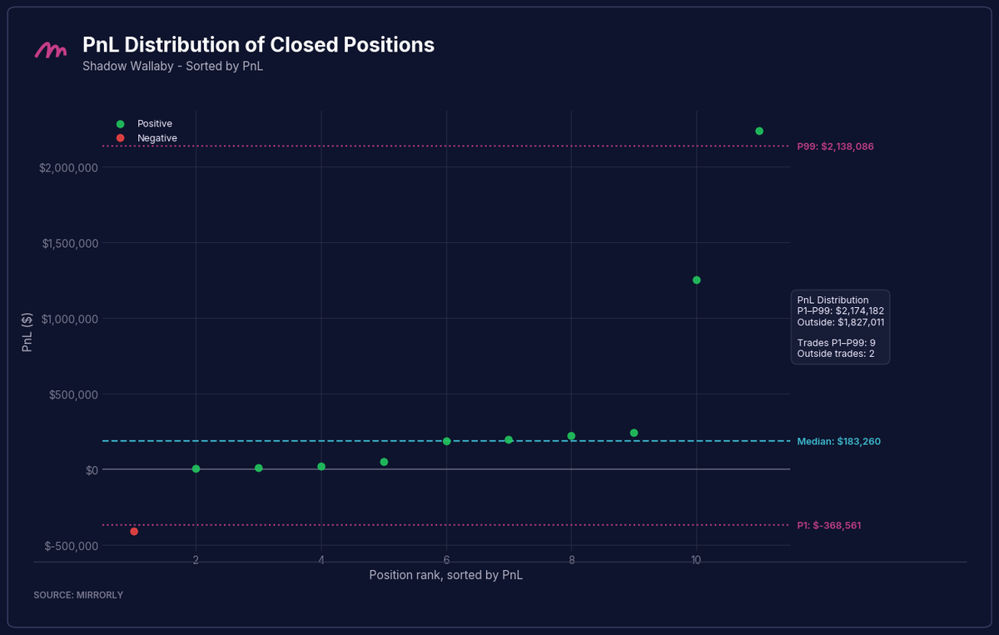Click the green data point at rank 8
Screen dimensions: 999x635
click(x=571, y=436)
